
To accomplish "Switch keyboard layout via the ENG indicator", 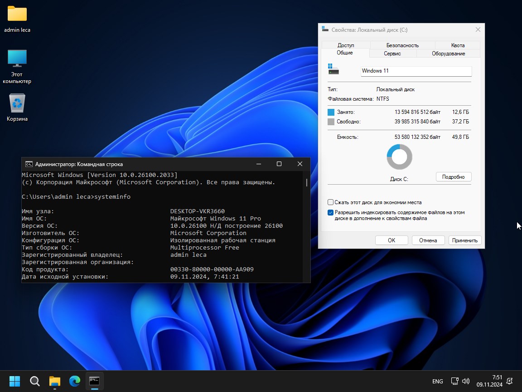I will pos(437,381).
